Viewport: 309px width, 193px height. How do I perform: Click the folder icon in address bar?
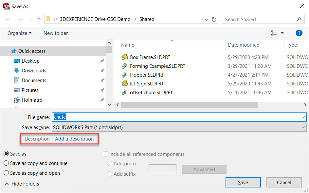pos(48,19)
